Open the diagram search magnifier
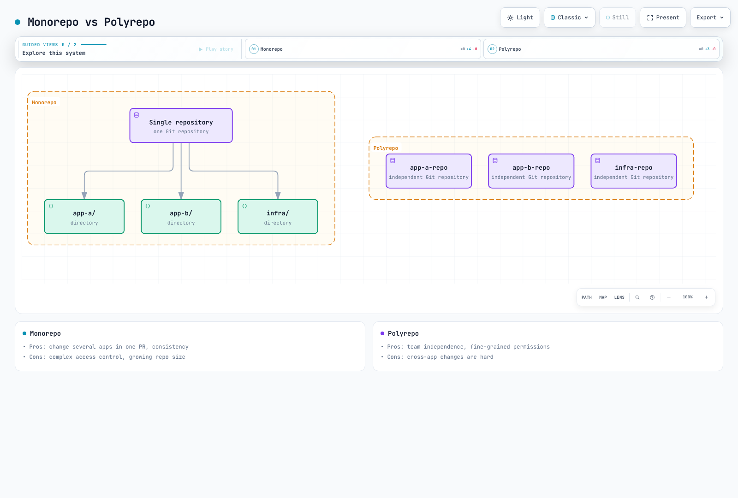738x498 pixels. click(x=637, y=297)
